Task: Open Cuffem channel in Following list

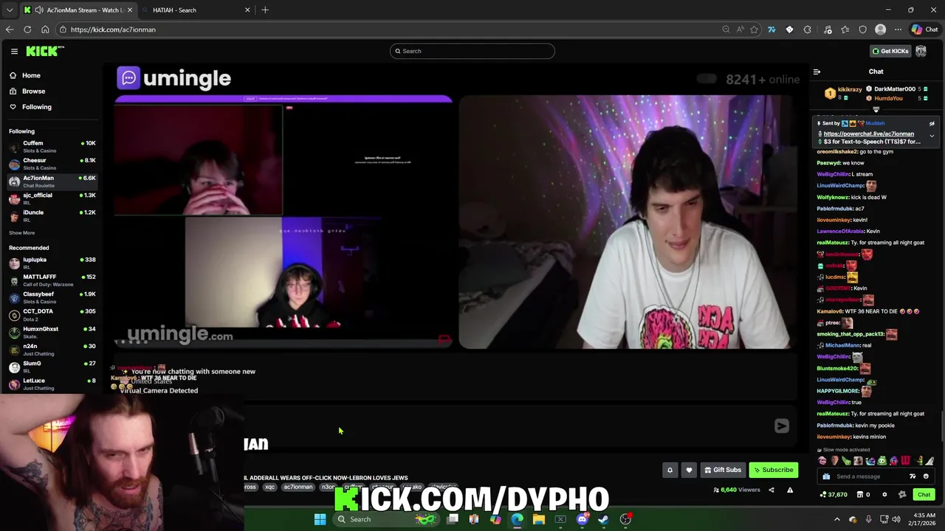Action: pyautogui.click(x=52, y=146)
